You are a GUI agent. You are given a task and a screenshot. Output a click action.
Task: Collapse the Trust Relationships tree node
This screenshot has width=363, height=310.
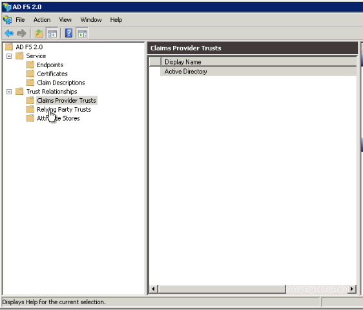point(9,92)
